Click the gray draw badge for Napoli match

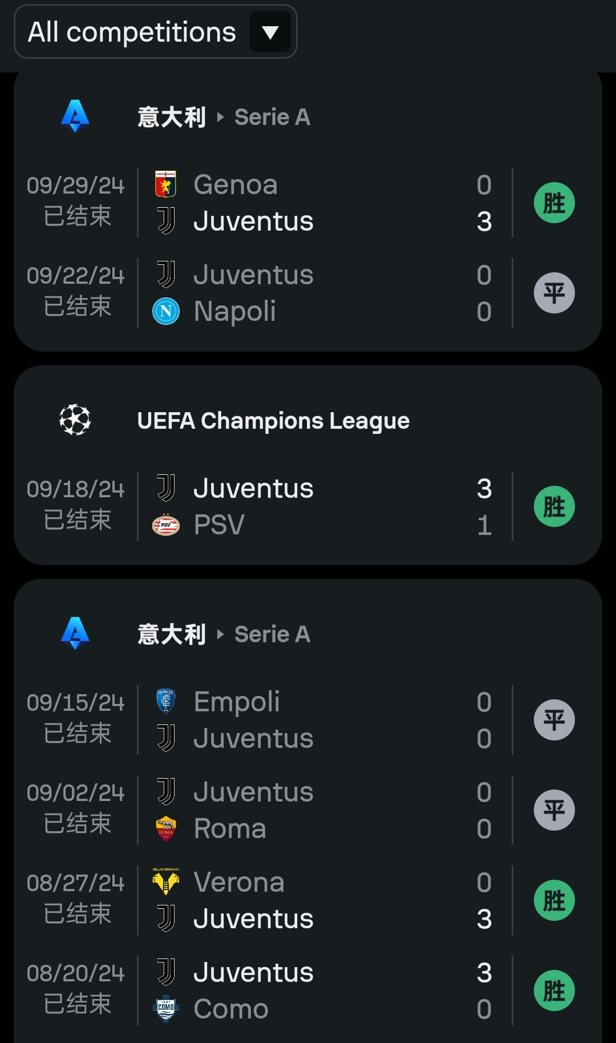[554, 293]
